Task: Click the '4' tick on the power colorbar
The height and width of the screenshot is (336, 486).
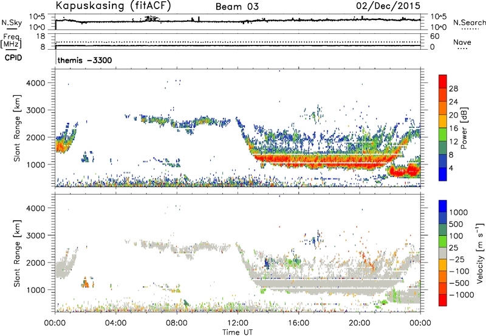Action: 451,168
